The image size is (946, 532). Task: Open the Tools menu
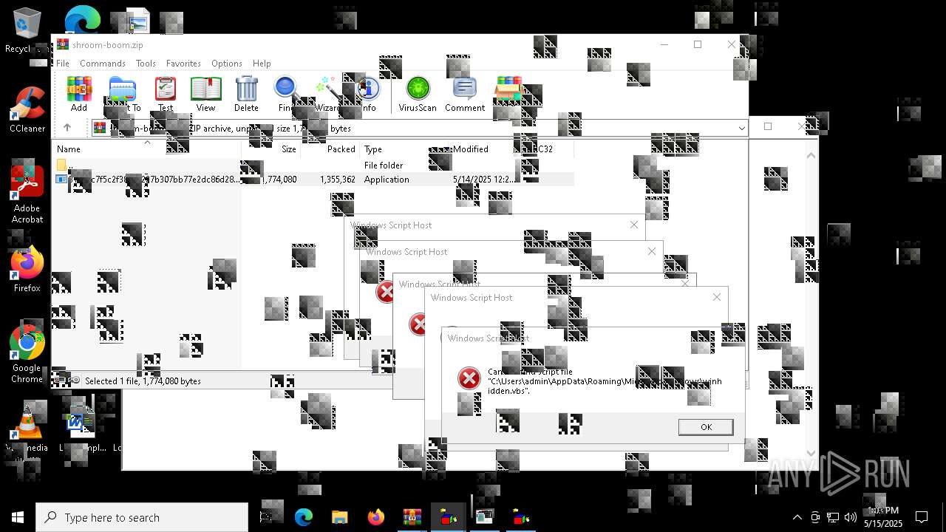pos(146,64)
